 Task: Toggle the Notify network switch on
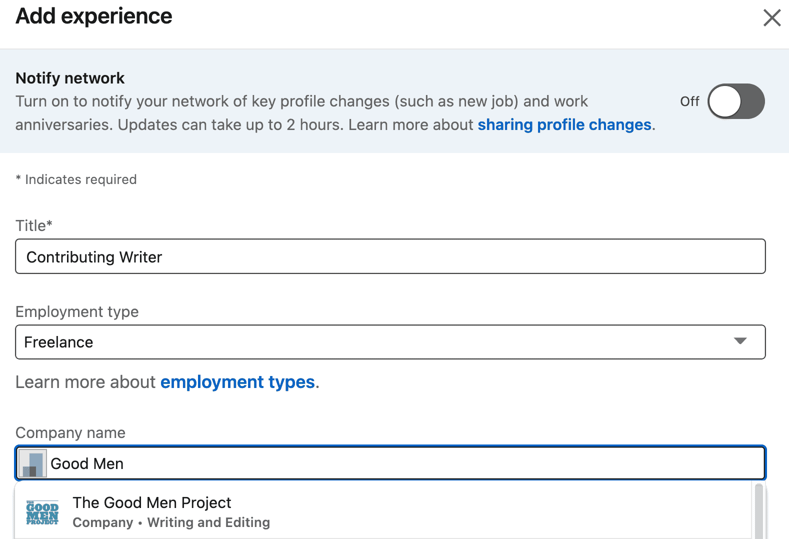point(736,101)
